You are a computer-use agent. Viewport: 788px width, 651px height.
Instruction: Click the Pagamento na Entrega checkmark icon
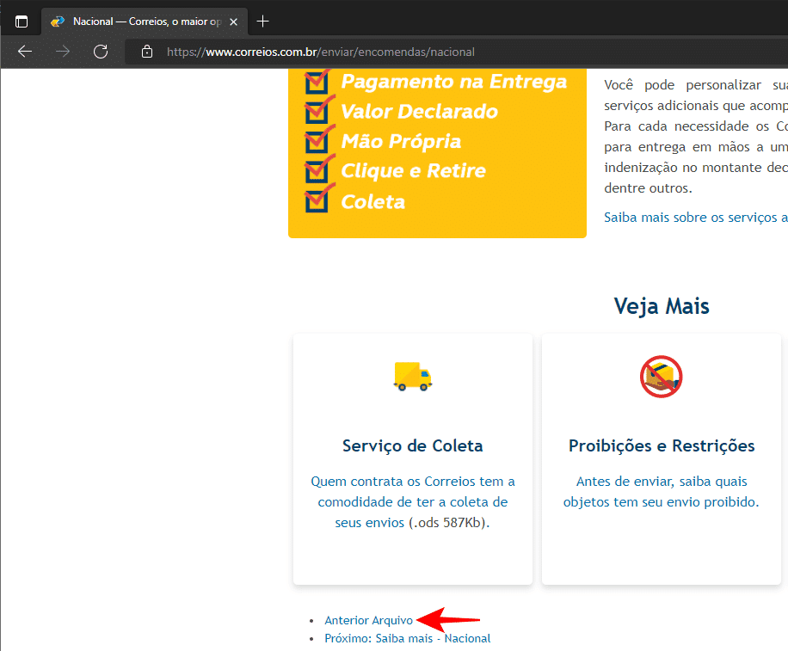(318, 81)
